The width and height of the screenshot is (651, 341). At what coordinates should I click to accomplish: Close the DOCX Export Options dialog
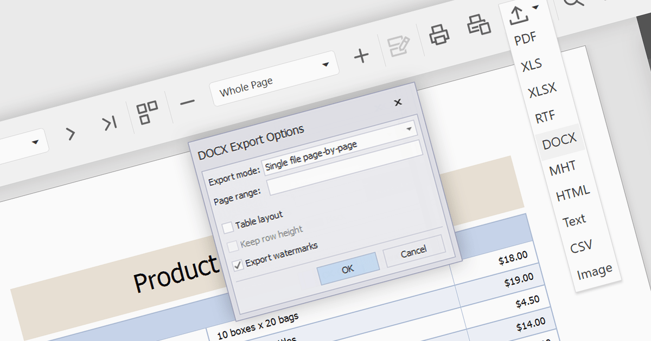coord(398,102)
